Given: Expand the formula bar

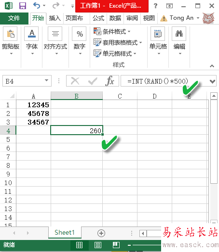Looking at the screenshot, I should [213, 81].
